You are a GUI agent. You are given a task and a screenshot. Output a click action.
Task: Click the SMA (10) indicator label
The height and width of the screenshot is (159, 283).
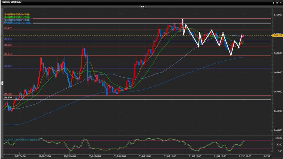17,14
